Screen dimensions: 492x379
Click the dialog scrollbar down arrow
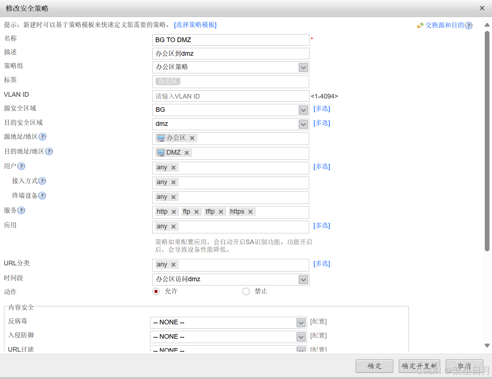tap(487, 346)
